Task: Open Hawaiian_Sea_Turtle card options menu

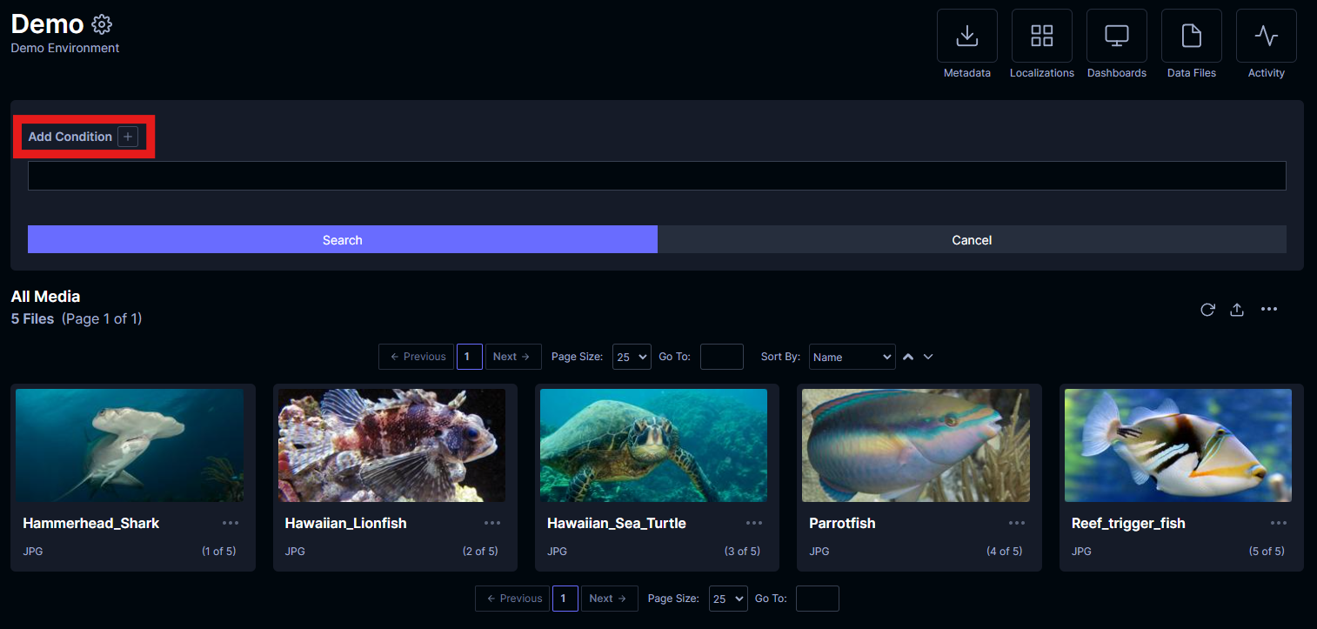Action: [x=754, y=523]
